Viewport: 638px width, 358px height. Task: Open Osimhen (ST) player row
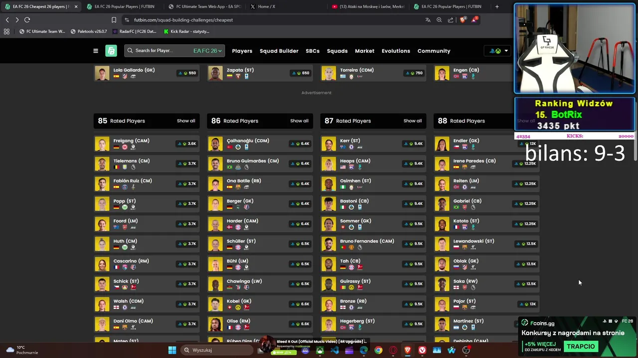pos(373,184)
